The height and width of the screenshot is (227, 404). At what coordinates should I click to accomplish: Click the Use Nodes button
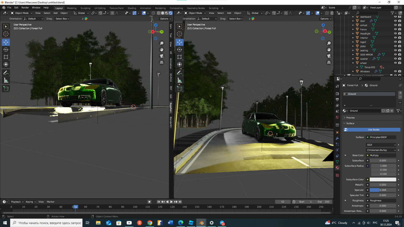coord(373,130)
